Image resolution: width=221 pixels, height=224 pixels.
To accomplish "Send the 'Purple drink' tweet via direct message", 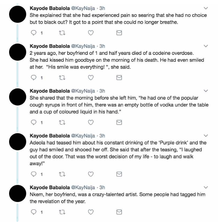I will [x=119, y=174].
